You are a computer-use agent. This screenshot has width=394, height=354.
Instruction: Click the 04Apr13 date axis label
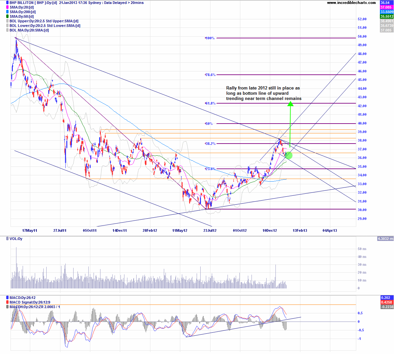[330, 230]
